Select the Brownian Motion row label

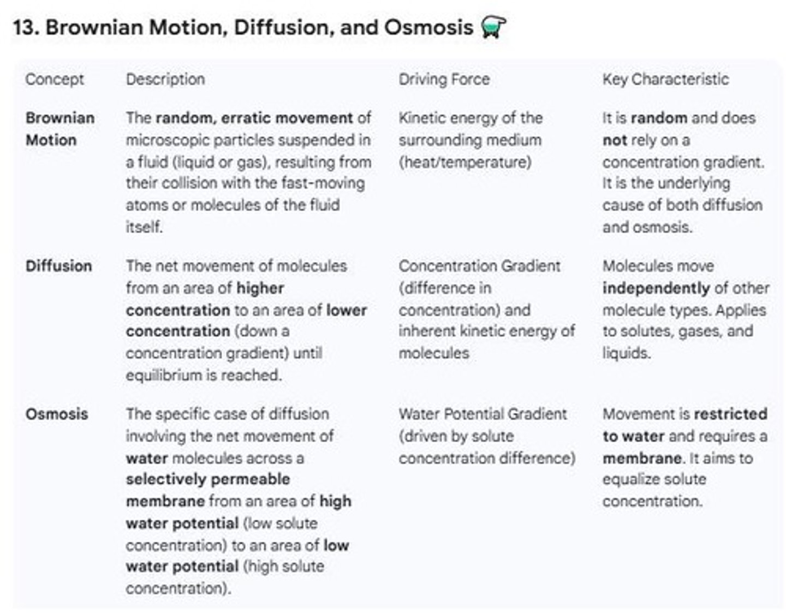pyautogui.click(x=59, y=129)
